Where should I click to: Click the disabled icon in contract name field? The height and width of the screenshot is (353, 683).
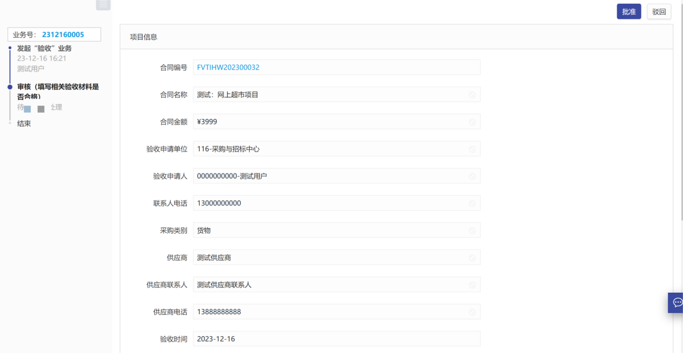click(472, 95)
